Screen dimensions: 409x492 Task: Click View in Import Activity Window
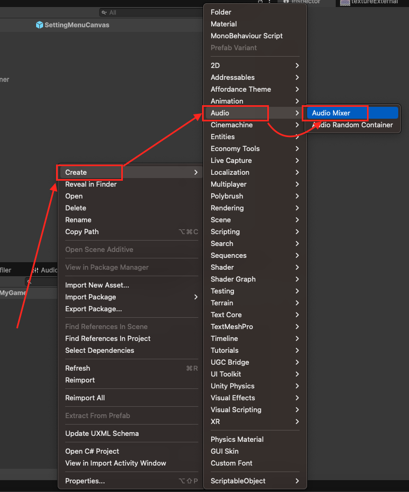click(x=130, y=463)
